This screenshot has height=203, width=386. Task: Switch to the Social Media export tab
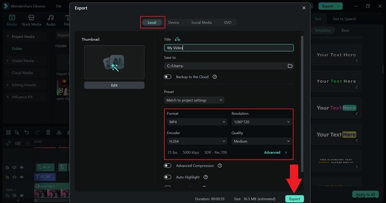(201, 22)
